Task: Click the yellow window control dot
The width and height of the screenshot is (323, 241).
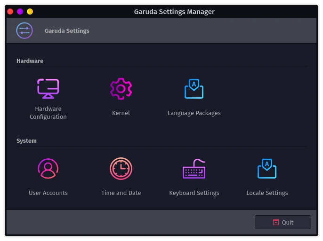Action: [x=30, y=11]
